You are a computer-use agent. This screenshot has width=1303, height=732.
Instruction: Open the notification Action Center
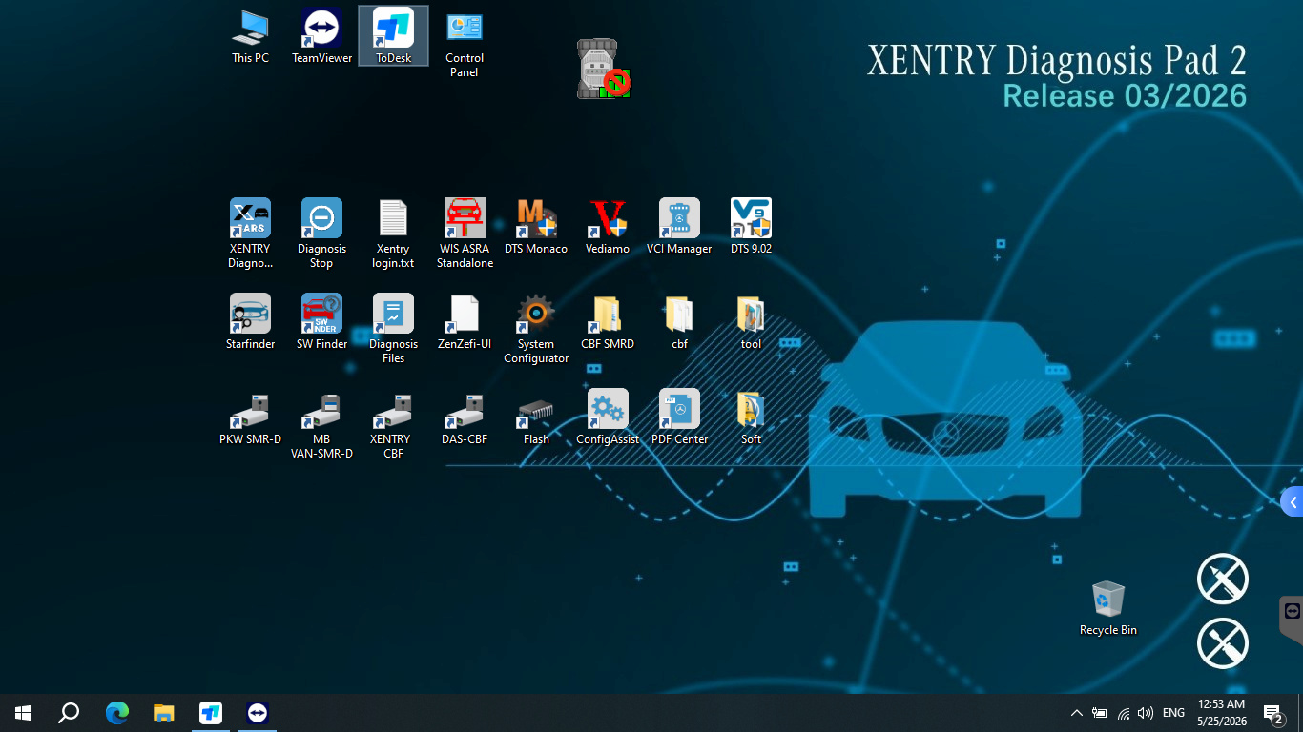point(1272,713)
